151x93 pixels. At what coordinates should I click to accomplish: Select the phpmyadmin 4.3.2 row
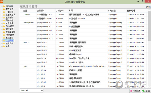[84, 22]
